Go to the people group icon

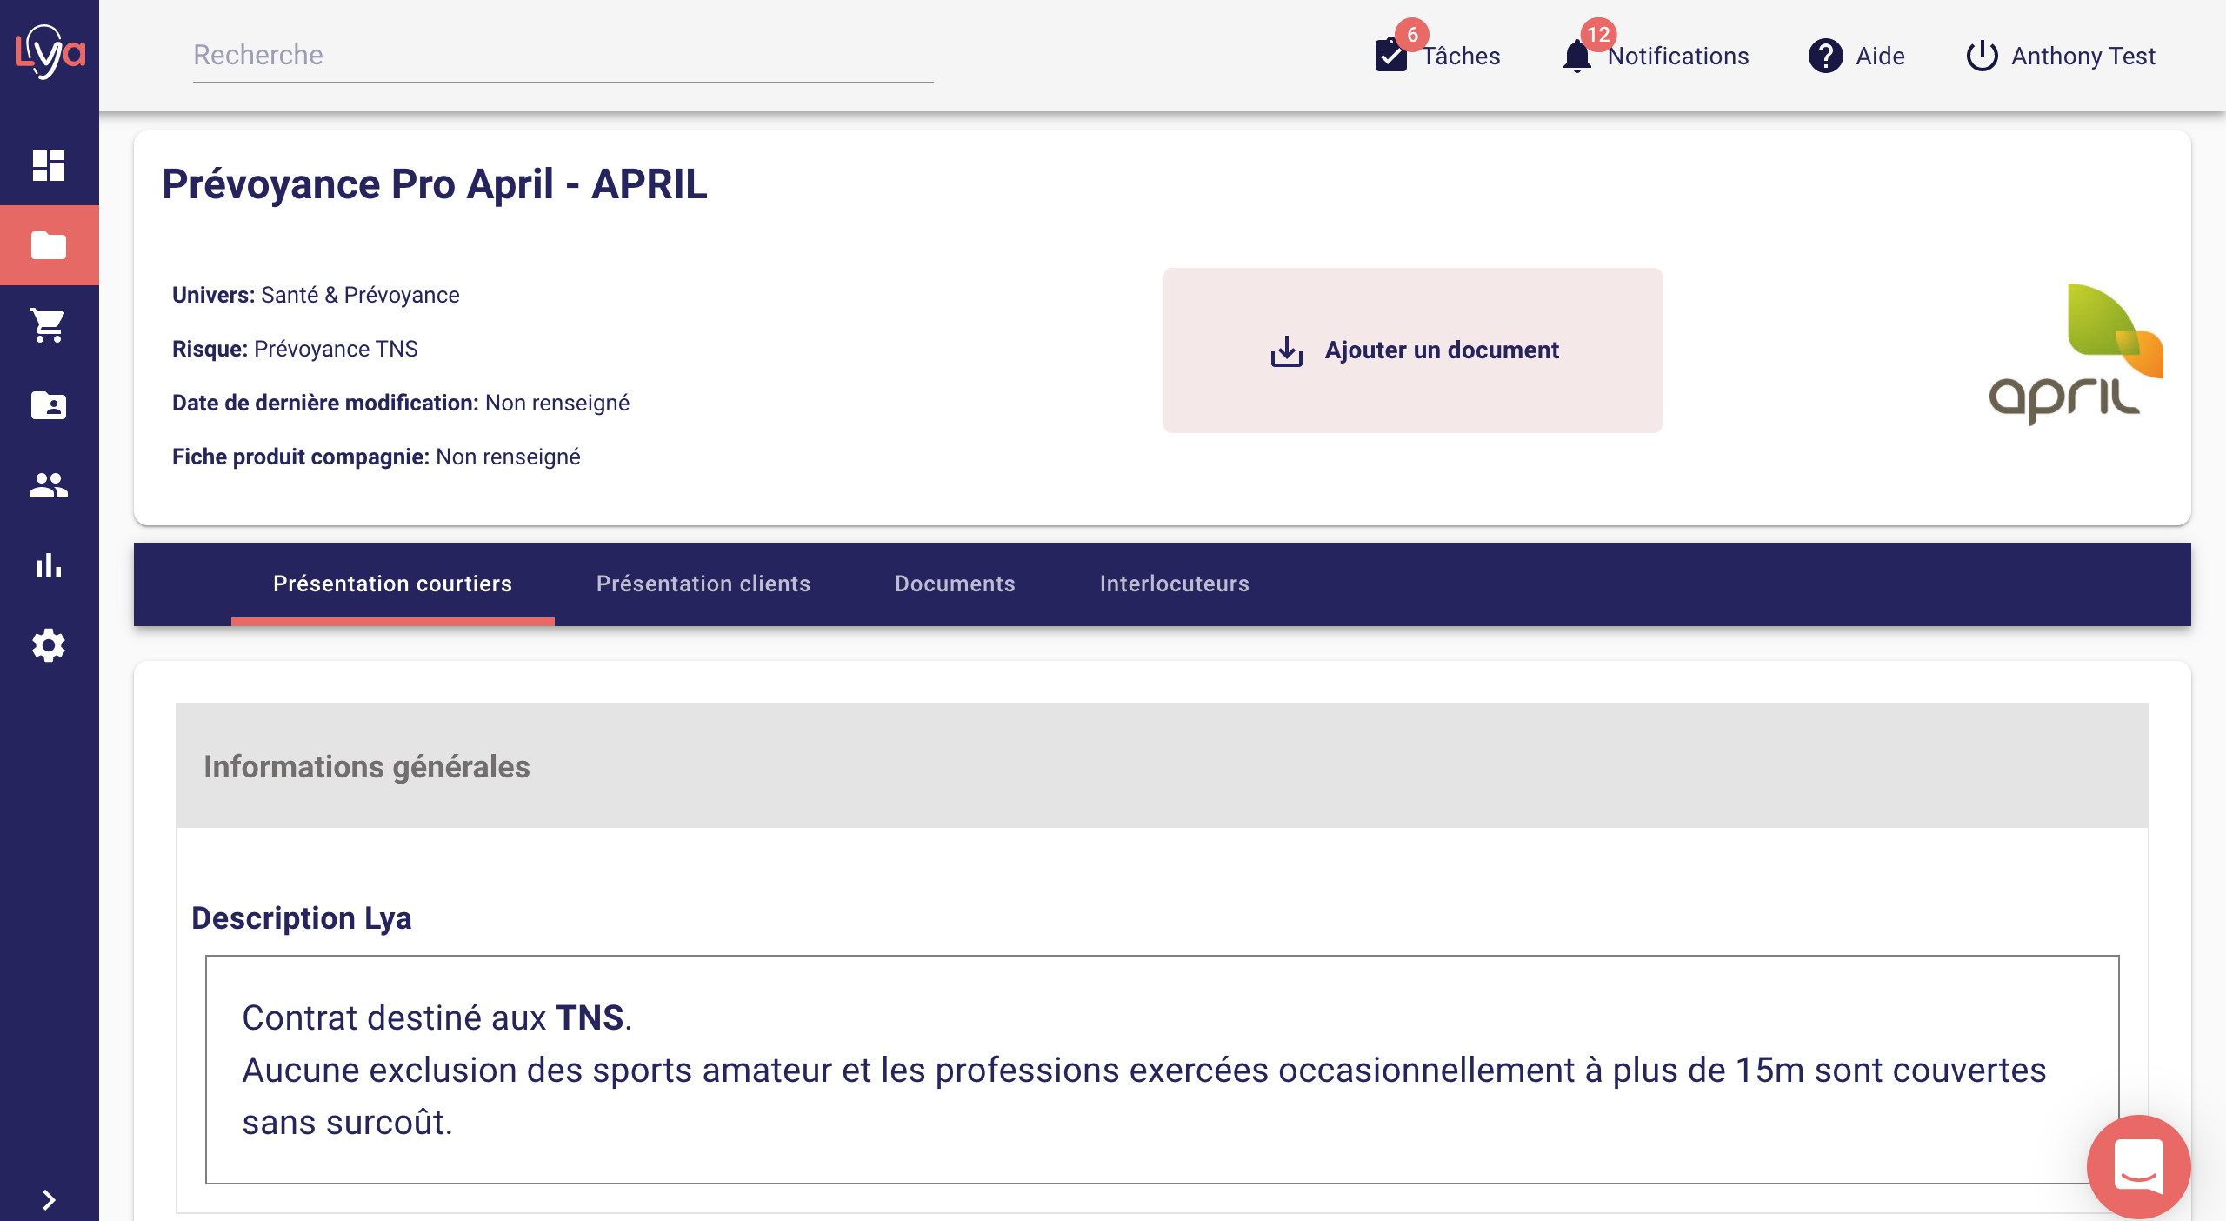pyautogui.click(x=49, y=485)
